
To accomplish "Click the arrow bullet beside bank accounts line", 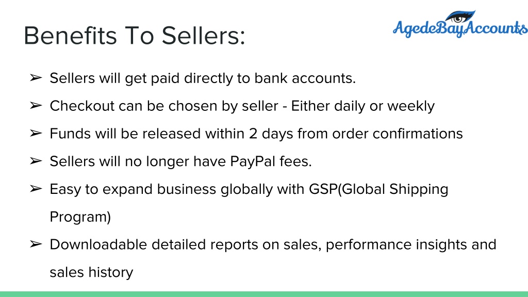I will pyautogui.click(x=36, y=78).
